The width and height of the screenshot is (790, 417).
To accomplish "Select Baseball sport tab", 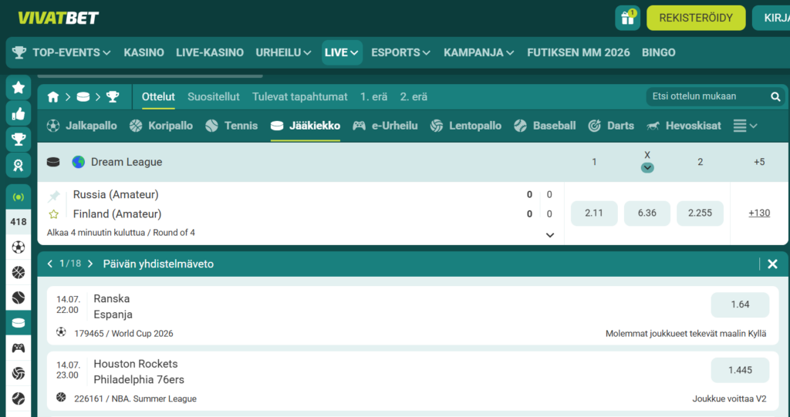I will (x=545, y=126).
